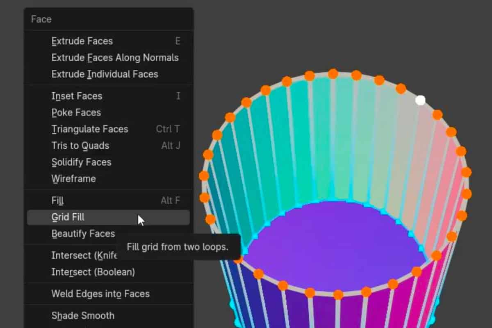Apply Solidify Faces to the mesh

pyautogui.click(x=81, y=162)
